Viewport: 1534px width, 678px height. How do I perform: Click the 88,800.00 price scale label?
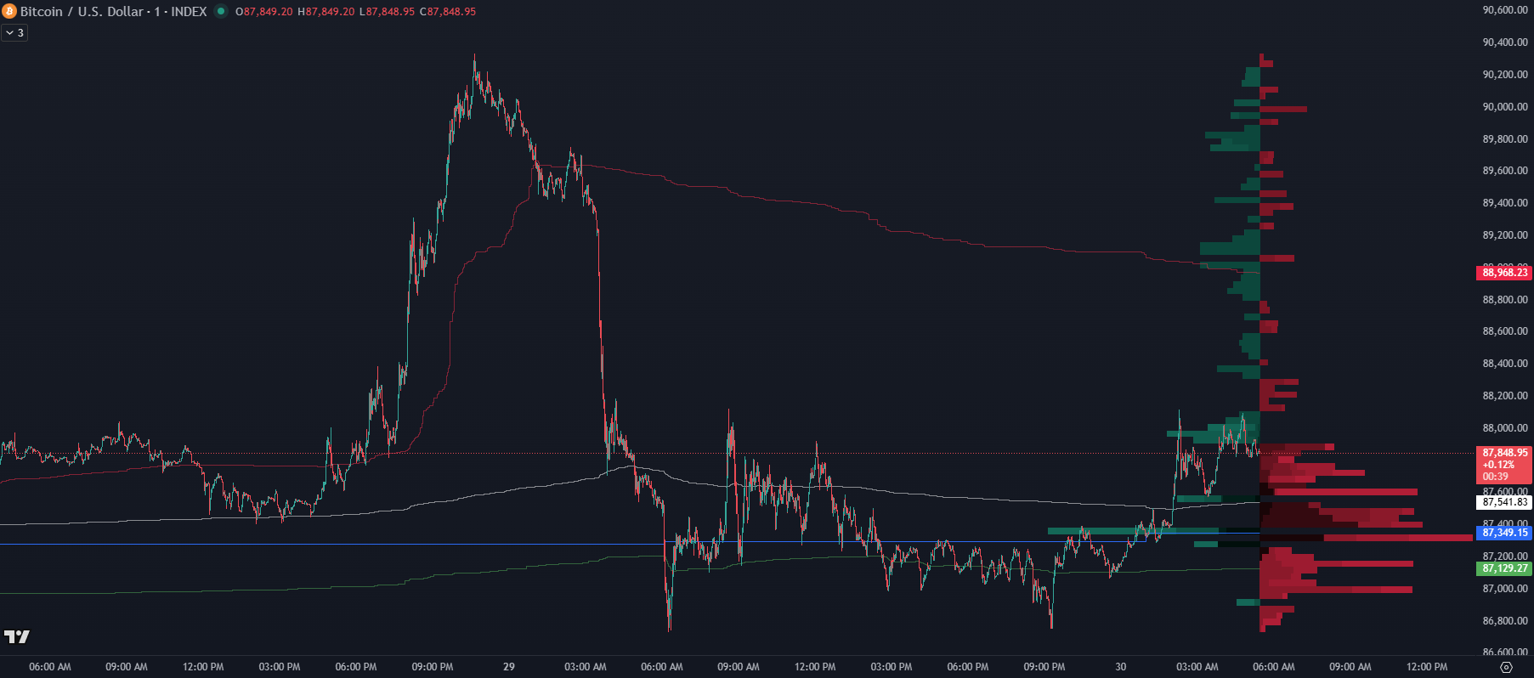(x=1505, y=300)
